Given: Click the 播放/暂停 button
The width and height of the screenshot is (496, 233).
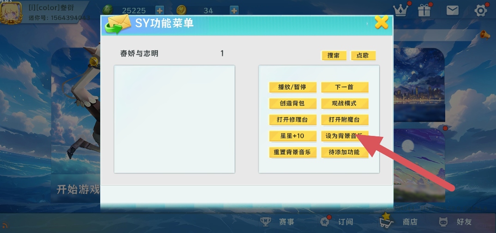Looking at the screenshot, I should click(x=293, y=87).
